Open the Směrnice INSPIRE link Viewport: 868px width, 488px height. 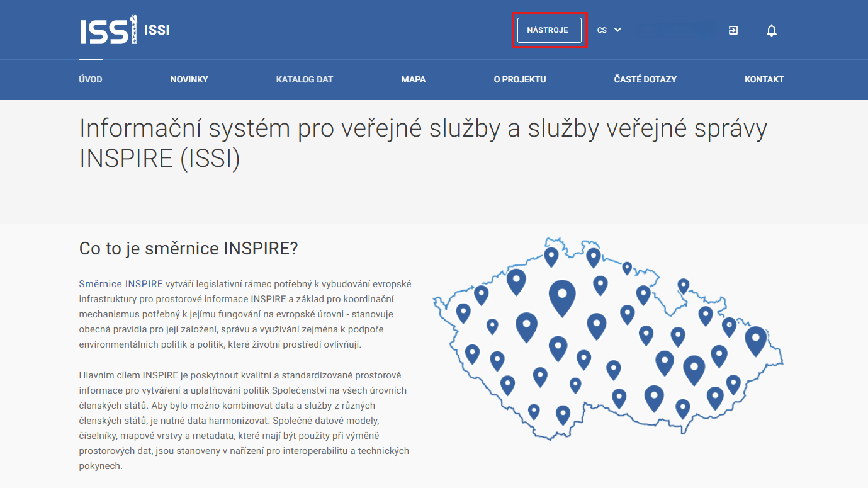click(x=121, y=283)
